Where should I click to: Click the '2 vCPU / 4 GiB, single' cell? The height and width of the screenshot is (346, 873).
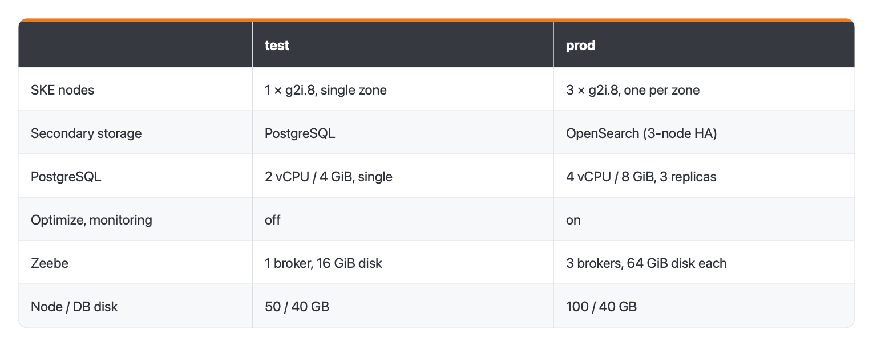(x=329, y=176)
